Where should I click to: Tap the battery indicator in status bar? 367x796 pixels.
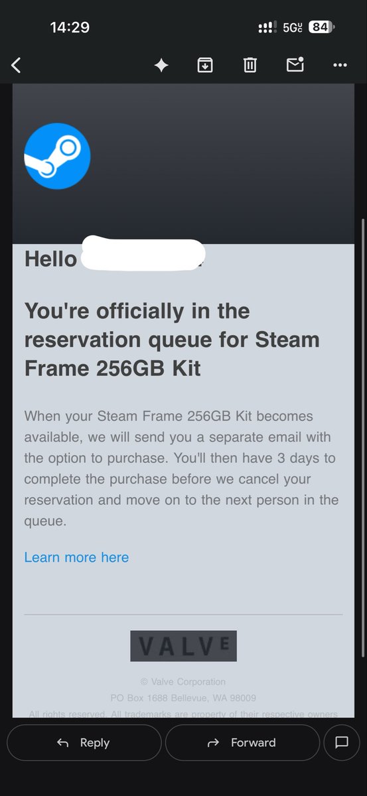pos(322,27)
